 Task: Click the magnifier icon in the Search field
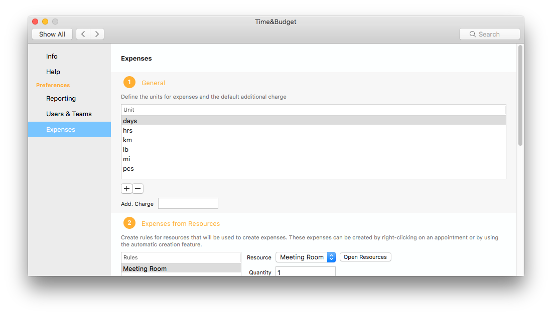coord(472,34)
